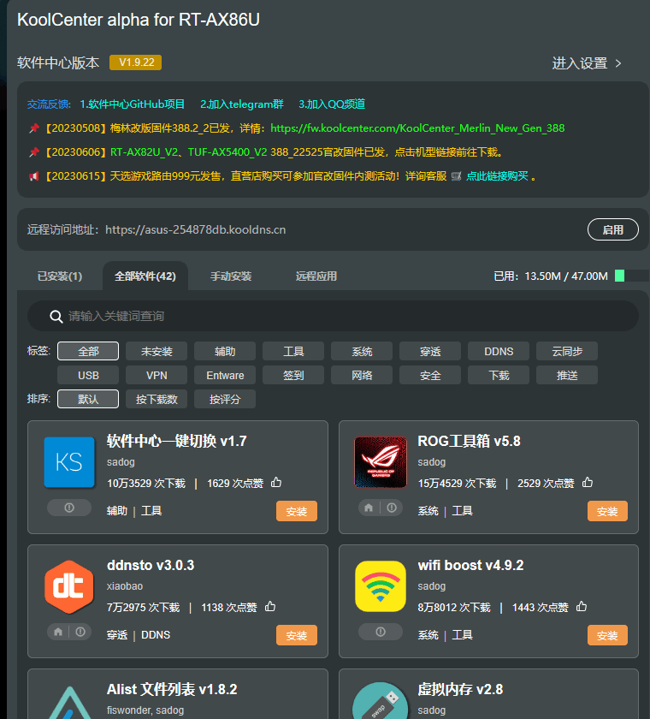This screenshot has width=650, height=719.
Task: Click the 虚拟内存 swap USB icon
Action: 381,701
